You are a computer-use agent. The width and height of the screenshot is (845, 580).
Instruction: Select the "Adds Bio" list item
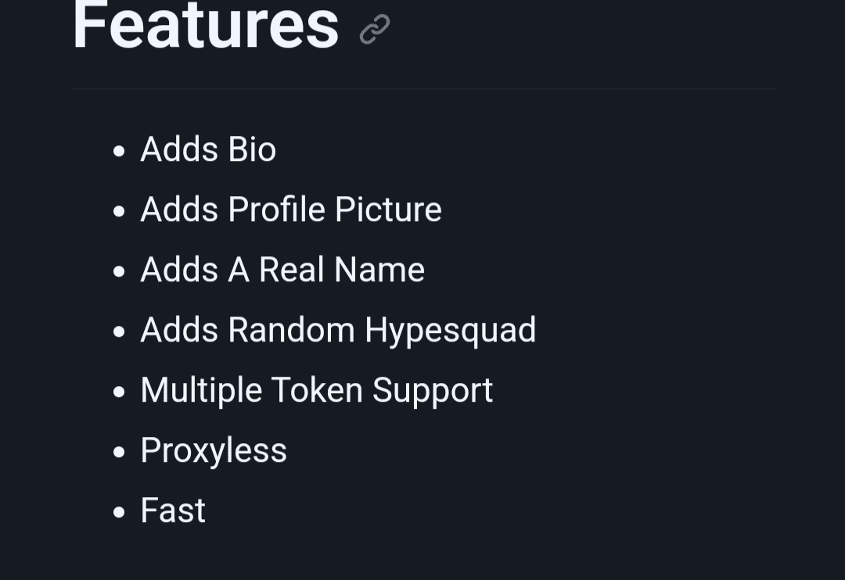coord(208,149)
